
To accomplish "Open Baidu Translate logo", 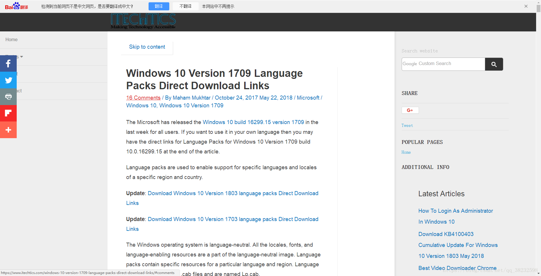I will click(16, 6).
